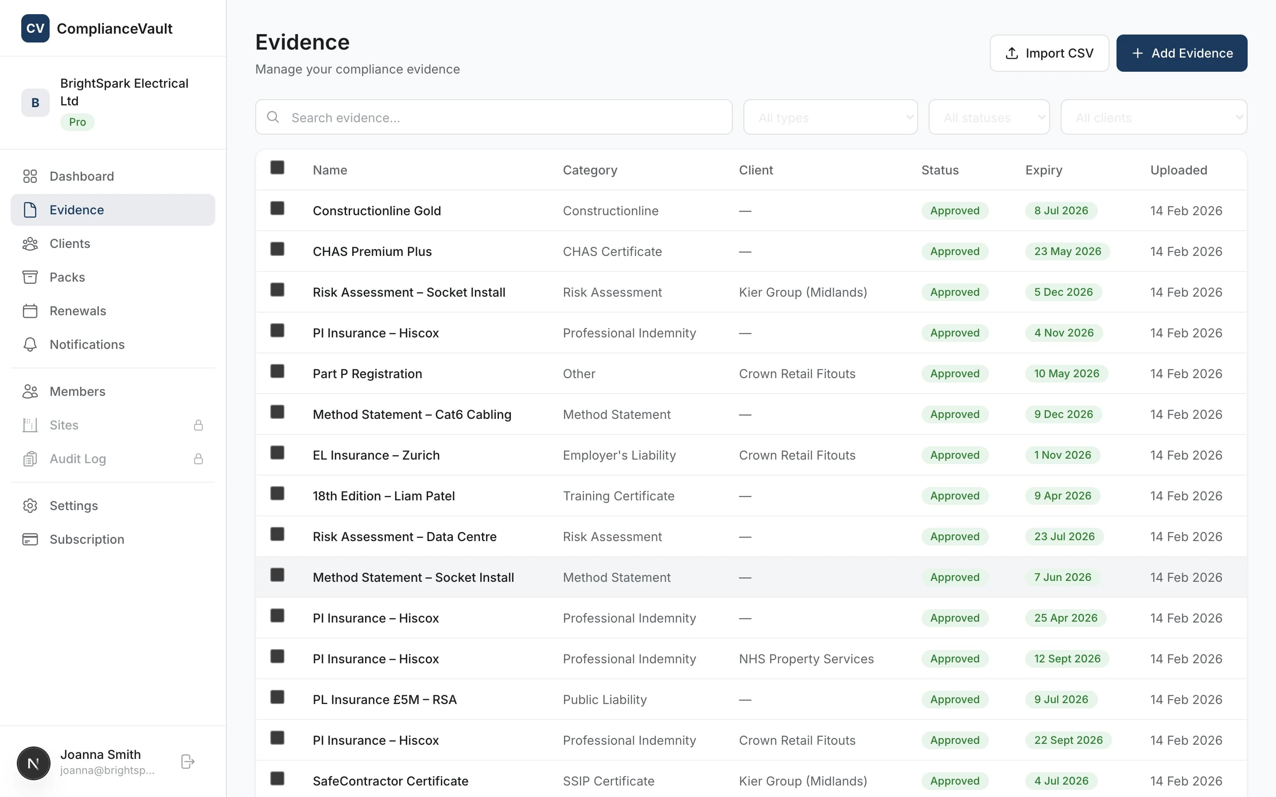Viewport: 1276px width, 797px height.
Task: Open the Dashboard from the sidebar icon
Action: coord(30,176)
